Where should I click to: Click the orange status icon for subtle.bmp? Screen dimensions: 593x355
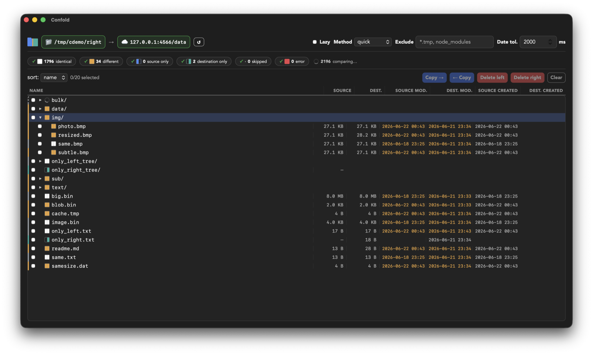tap(53, 153)
